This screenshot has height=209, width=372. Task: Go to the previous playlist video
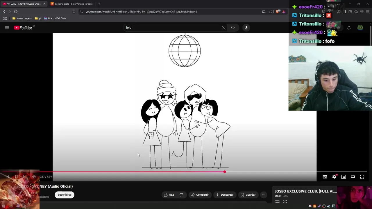click(x=8, y=176)
